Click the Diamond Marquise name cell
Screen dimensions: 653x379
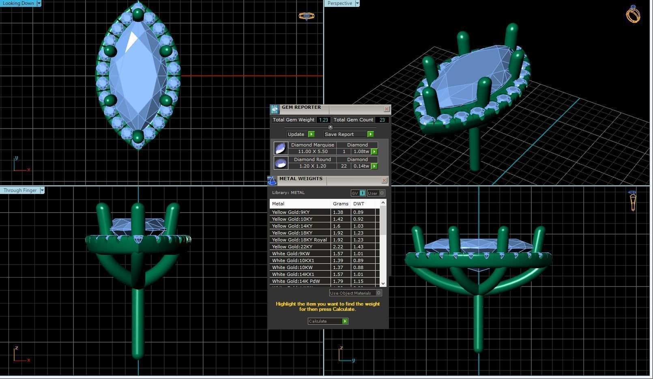(x=313, y=145)
